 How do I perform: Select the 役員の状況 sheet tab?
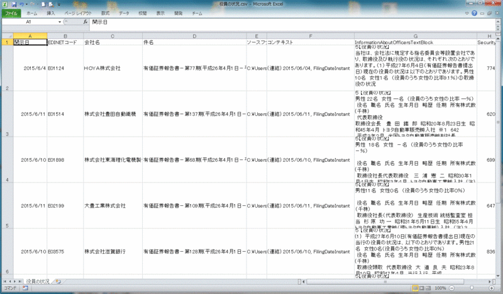(x=38, y=281)
